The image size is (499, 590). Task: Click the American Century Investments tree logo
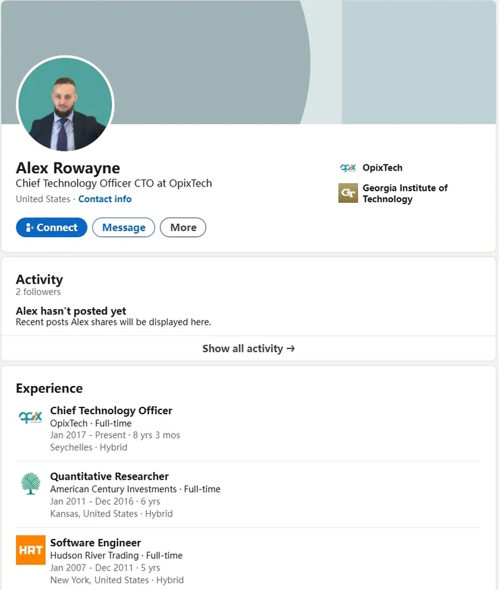tap(30, 484)
